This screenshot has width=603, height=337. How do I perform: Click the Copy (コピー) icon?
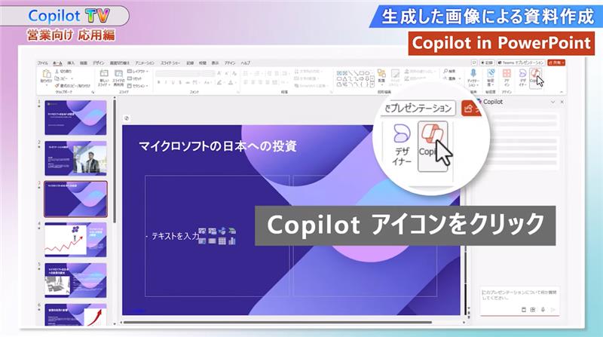(57, 78)
